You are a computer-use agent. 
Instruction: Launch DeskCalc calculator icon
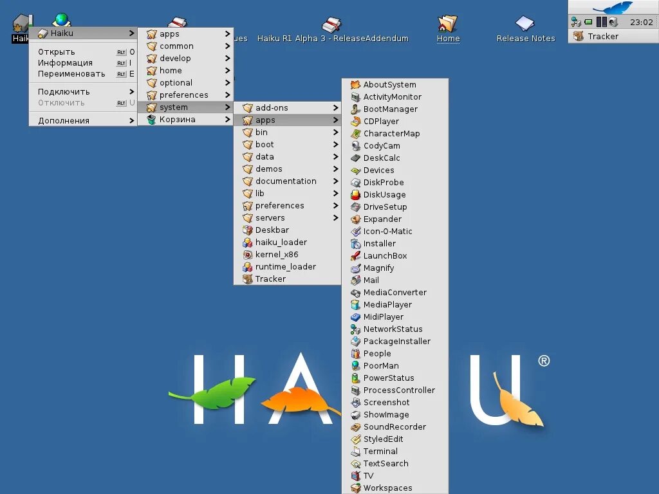tap(355, 158)
